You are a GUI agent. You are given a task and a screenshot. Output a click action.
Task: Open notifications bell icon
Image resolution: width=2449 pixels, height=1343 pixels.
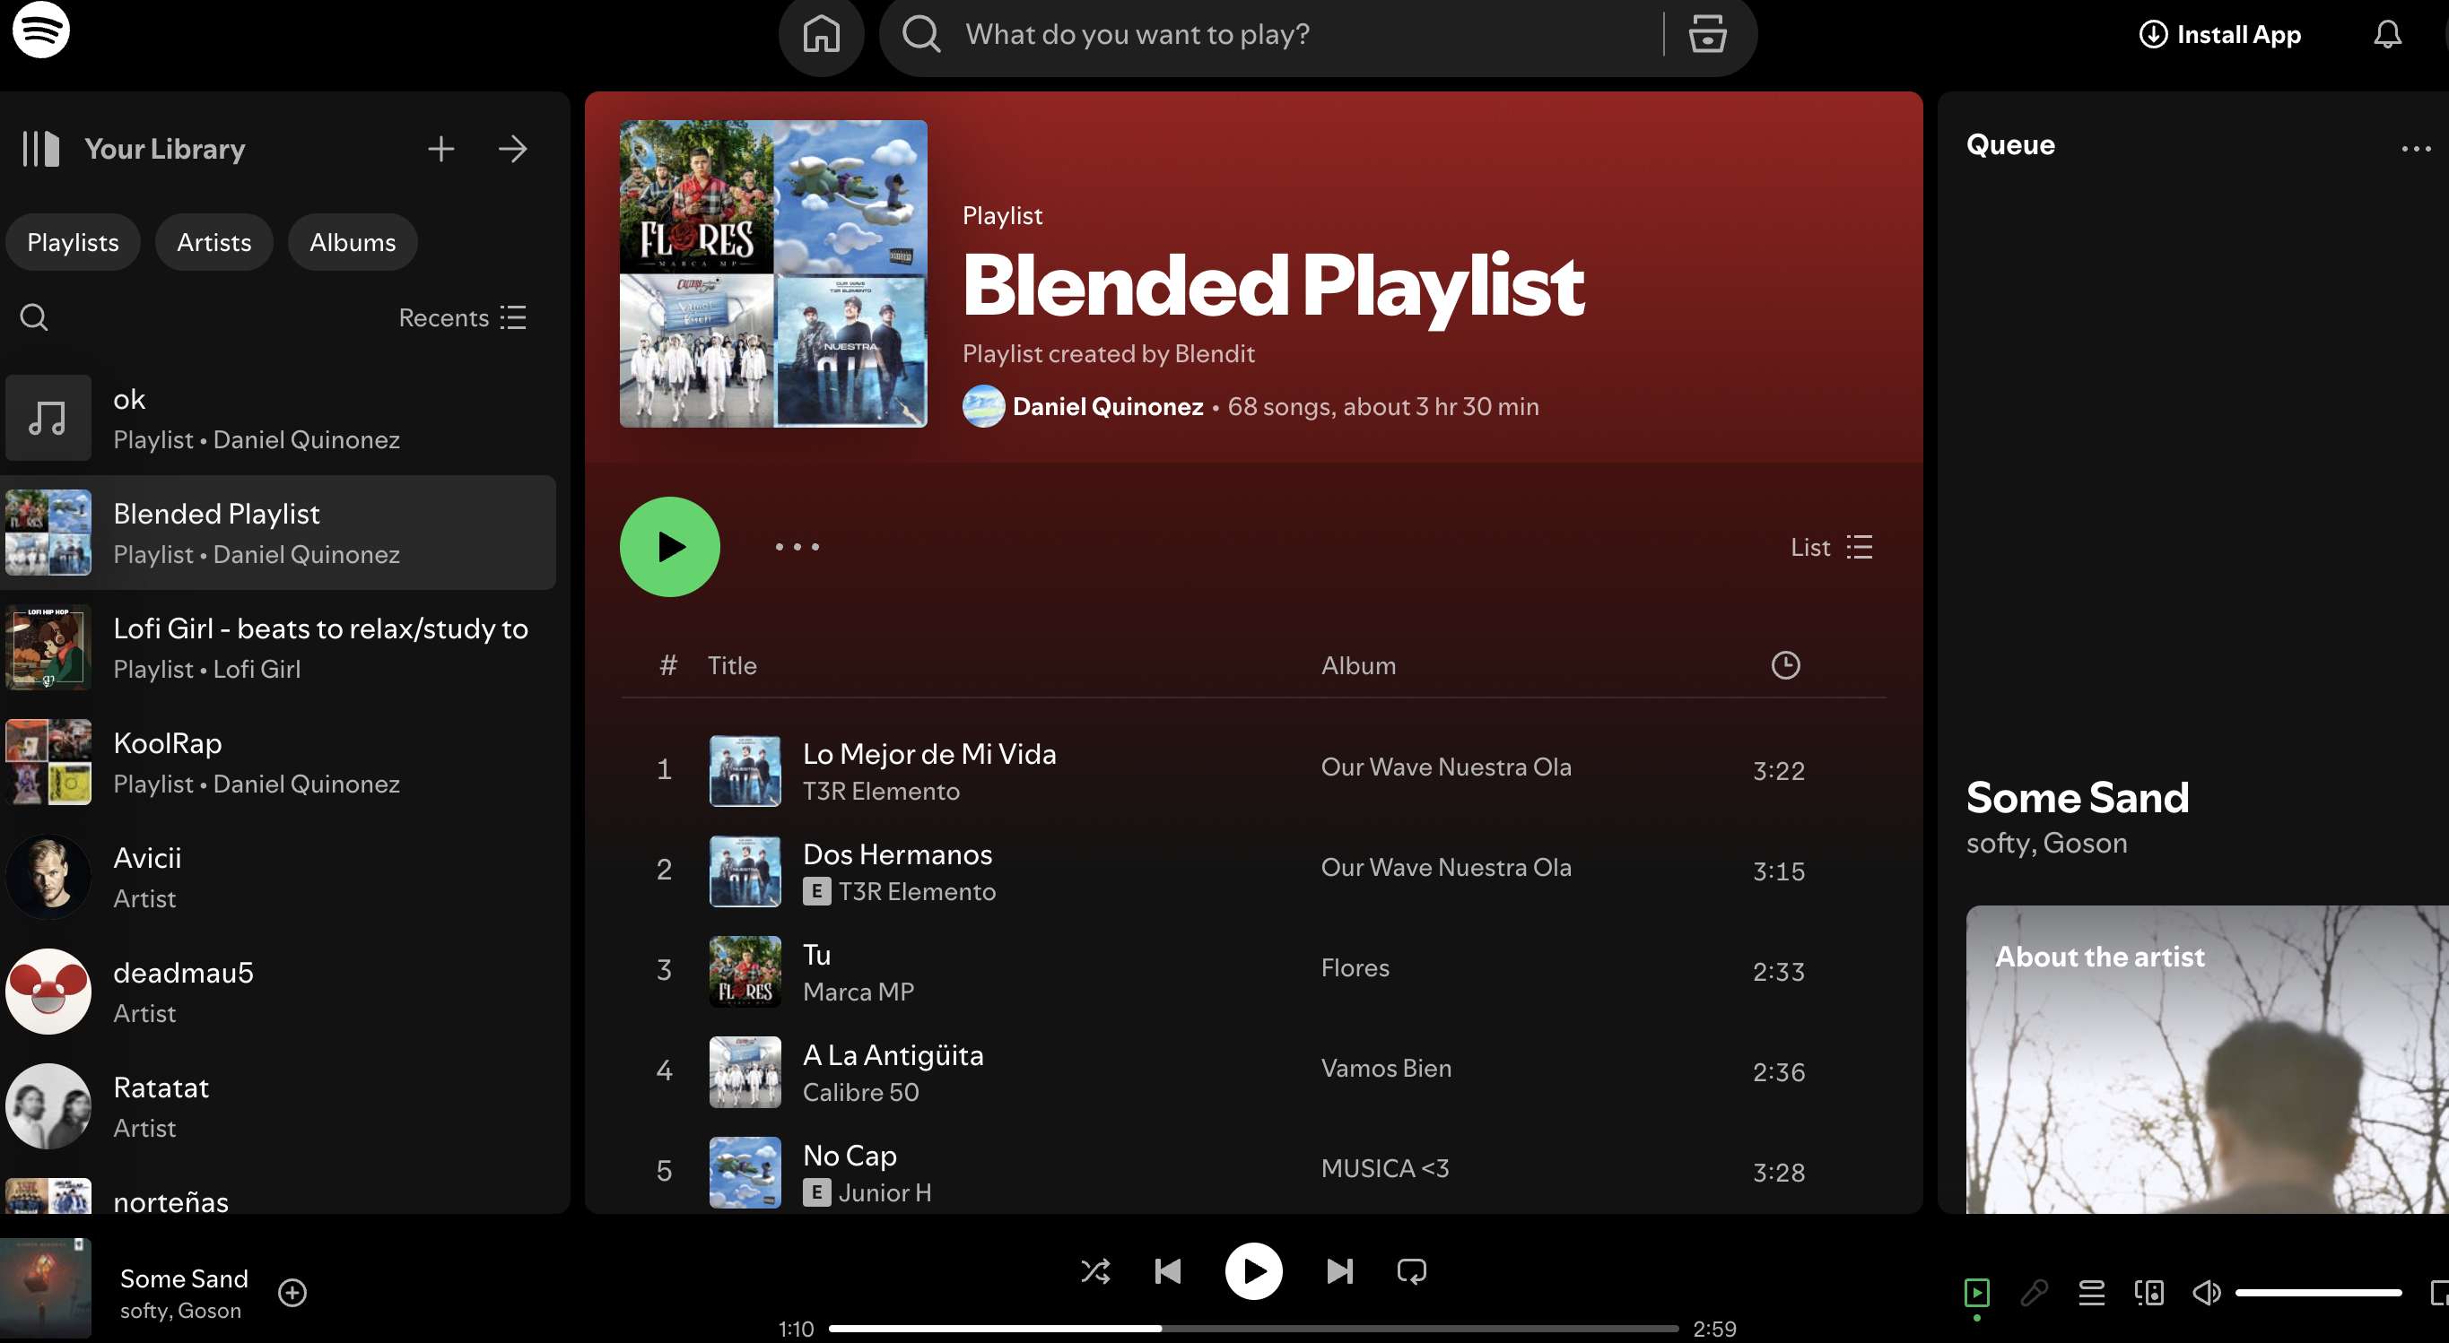point(2386,35)
